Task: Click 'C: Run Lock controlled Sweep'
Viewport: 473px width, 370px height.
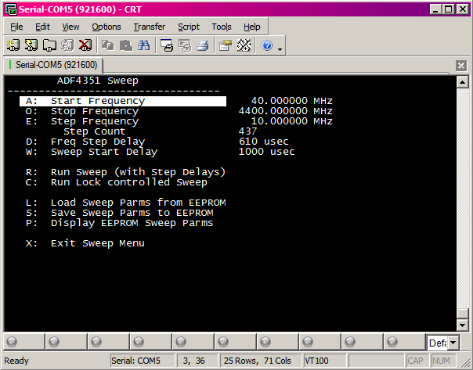Action: (117, 182)
